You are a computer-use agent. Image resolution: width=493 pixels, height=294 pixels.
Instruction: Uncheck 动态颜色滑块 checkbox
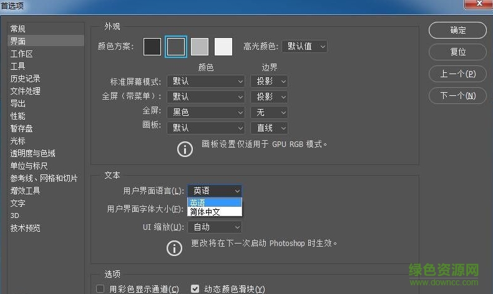(x=195, y=288)
